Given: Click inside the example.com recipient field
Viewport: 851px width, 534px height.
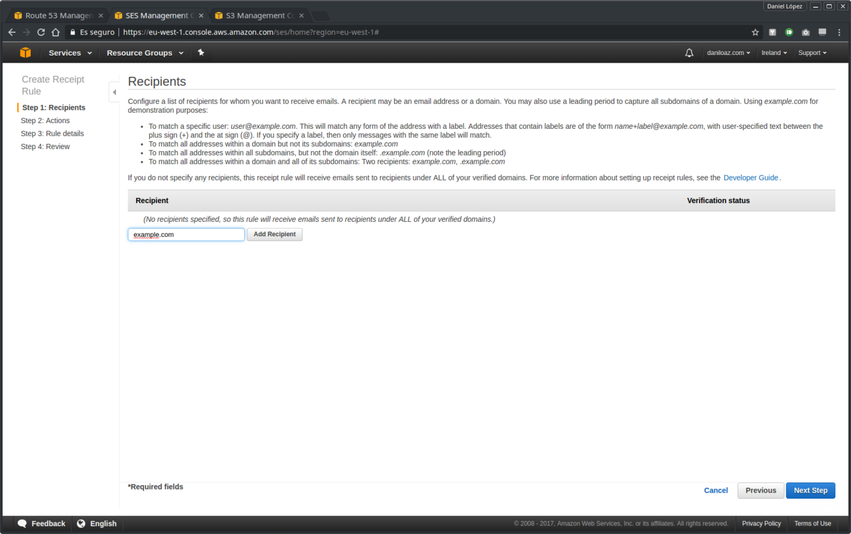Looking at the screenshot, I should (x=186, y=234).
